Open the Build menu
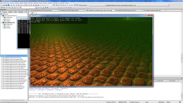The width and height of the screenshot is (183, 103). (21, 3)
